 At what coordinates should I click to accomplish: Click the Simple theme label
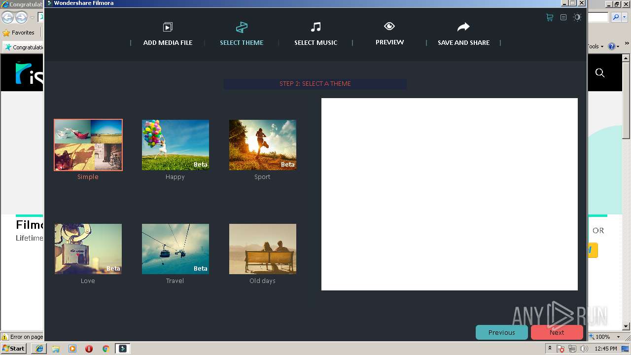[88, 177]
